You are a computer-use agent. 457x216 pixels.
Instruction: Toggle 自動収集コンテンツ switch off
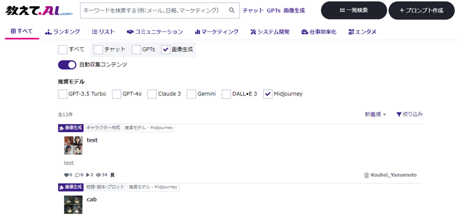point(67,65)
